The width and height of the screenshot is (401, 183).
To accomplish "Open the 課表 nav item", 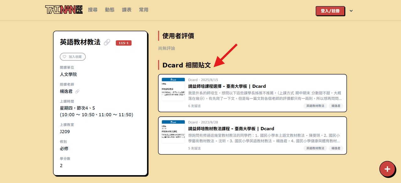I will [127, 10].
